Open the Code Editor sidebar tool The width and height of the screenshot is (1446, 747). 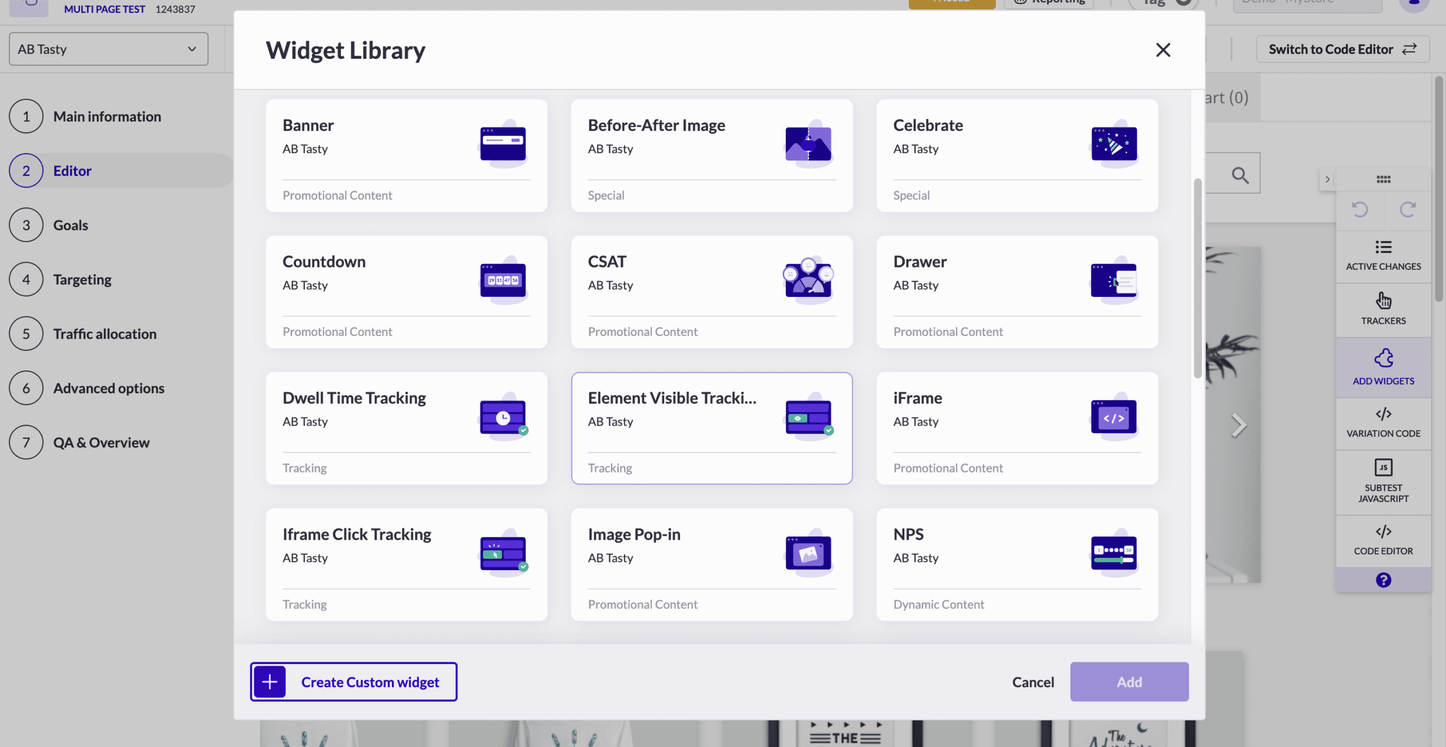tap(1383, 540)
